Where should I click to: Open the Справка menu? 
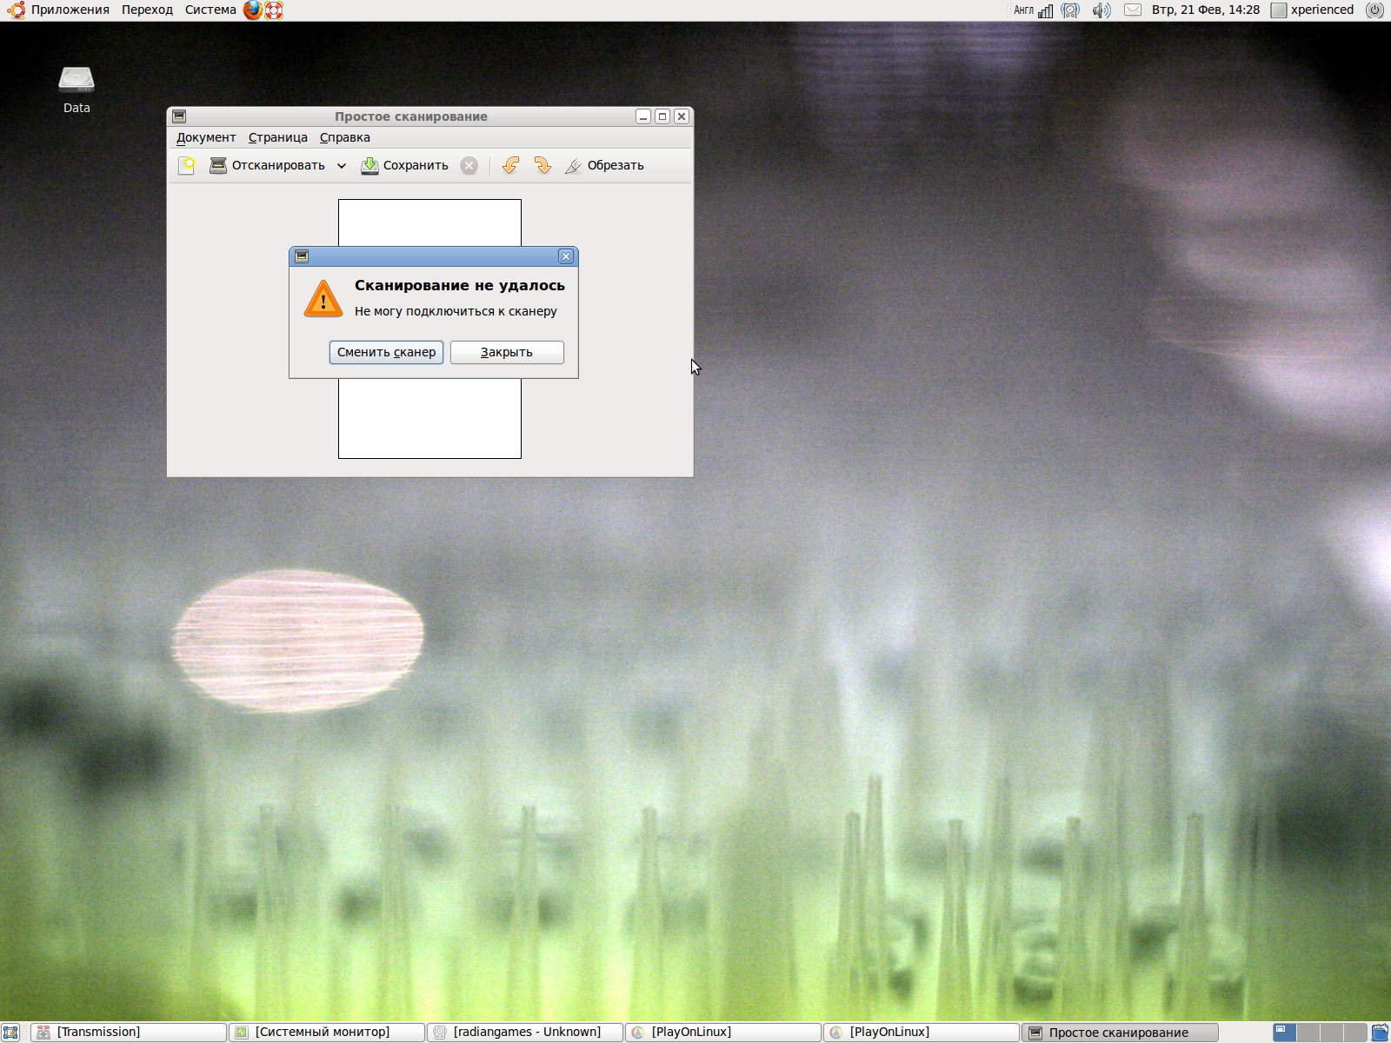(344, 137)
